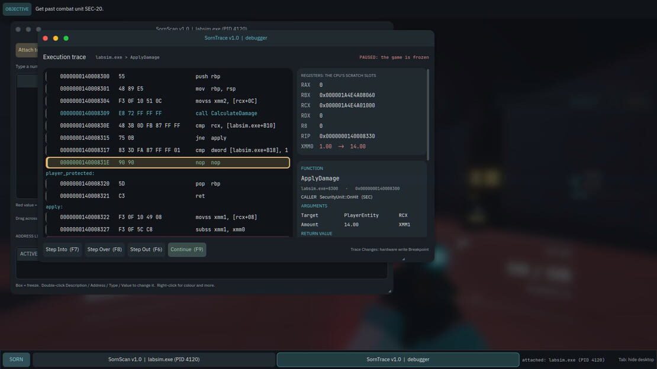Click the caller SecurityUnit::OnHit (SEC)

click(346, 198)
